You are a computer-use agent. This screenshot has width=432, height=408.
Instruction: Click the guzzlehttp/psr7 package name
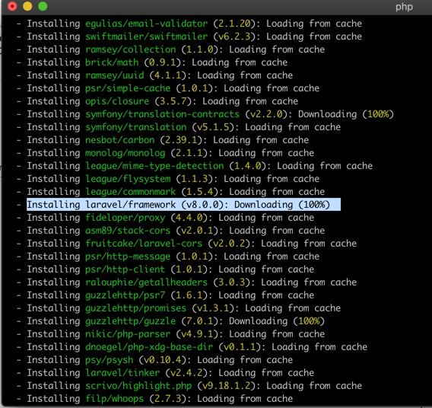pyautogui.click(x=125, y=295)
